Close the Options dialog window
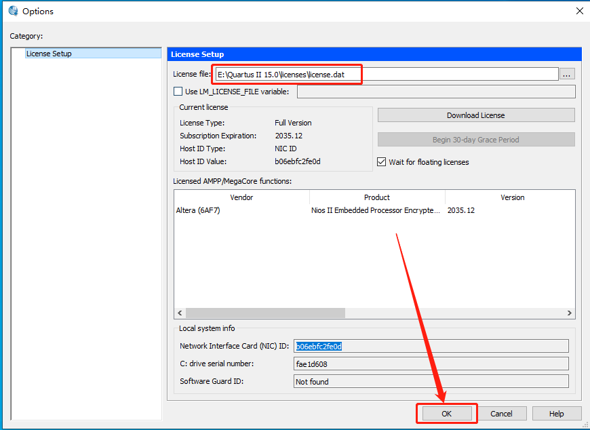 tap(579, 11)
